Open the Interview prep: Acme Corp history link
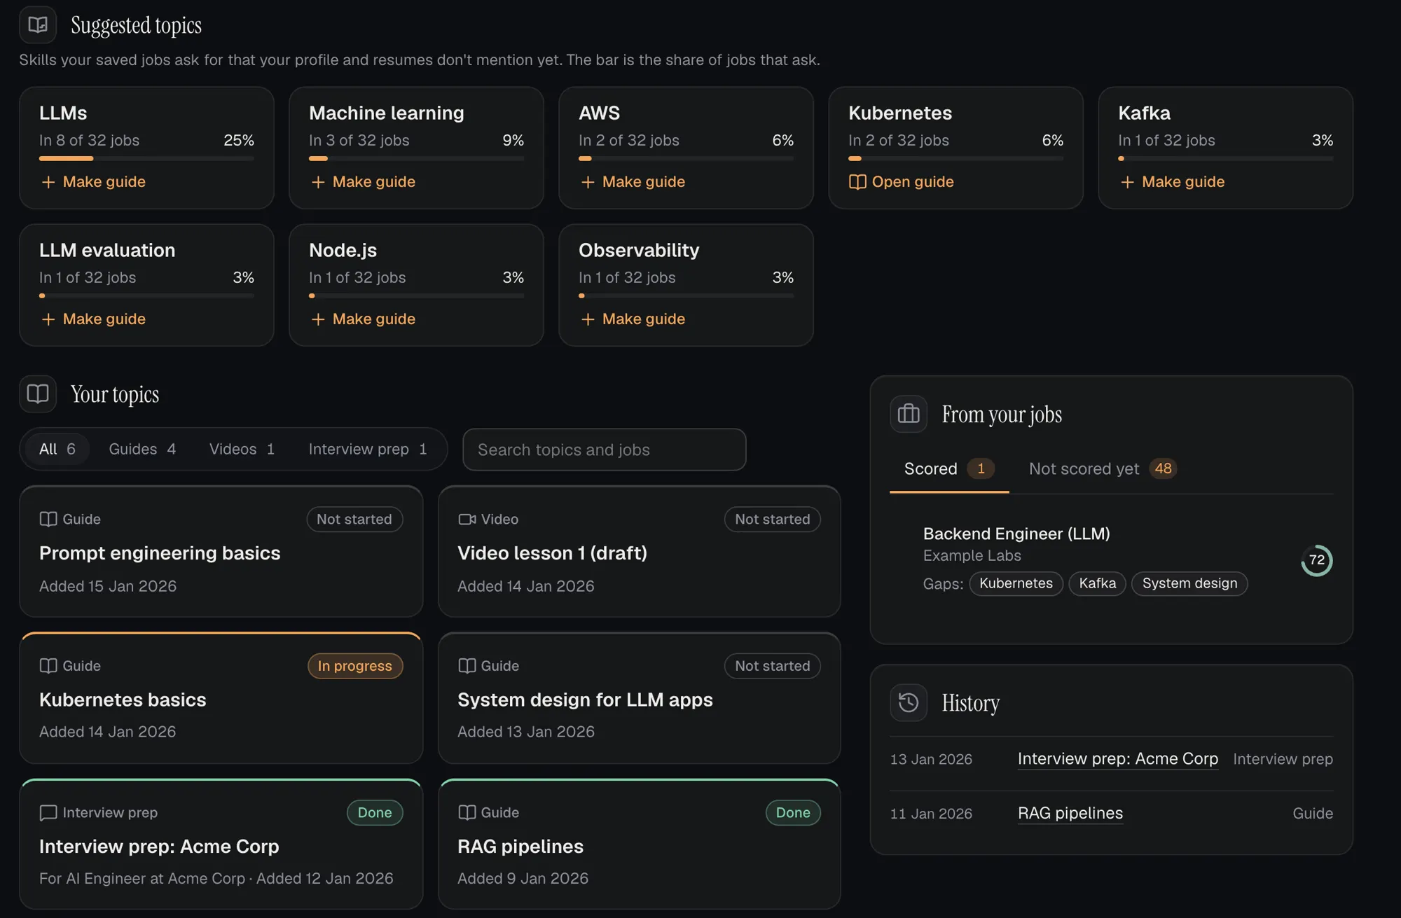 pyautogui.click(x=1117, y=759)
